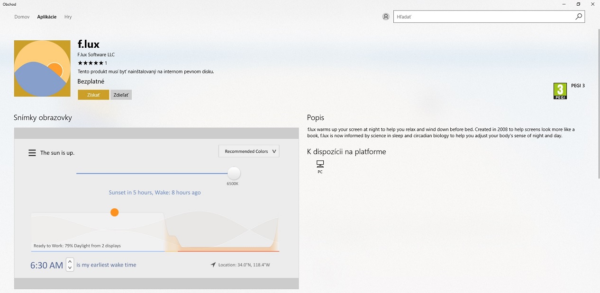The image size is (600, 293).
Task: Open the Hry tab
Action: pos(68,17)
